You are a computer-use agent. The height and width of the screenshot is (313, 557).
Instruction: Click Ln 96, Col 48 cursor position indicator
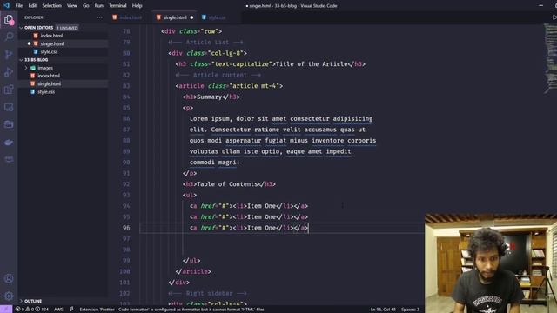383,310
